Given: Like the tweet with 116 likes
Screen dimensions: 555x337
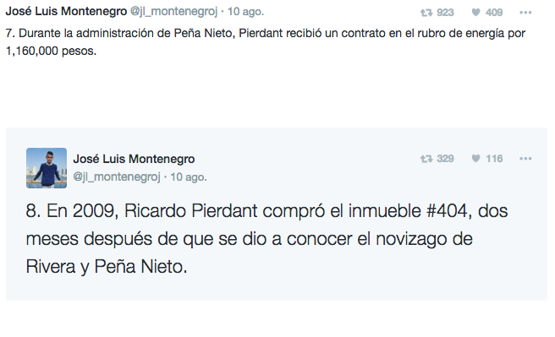Looking at the screenshot, I should coord(476,159).
